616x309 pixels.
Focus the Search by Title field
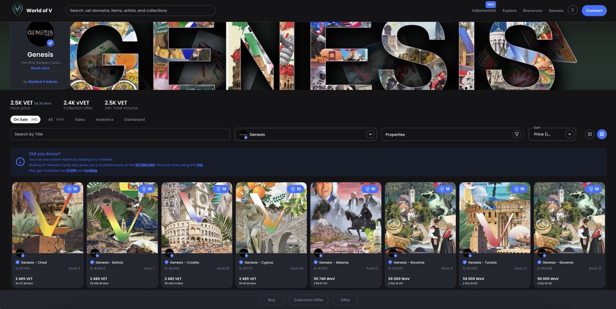point(120,134)
